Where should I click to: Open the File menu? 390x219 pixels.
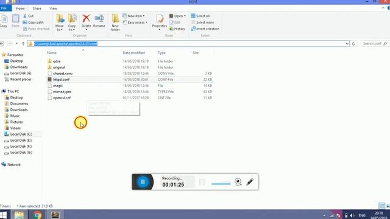(5, 9)
